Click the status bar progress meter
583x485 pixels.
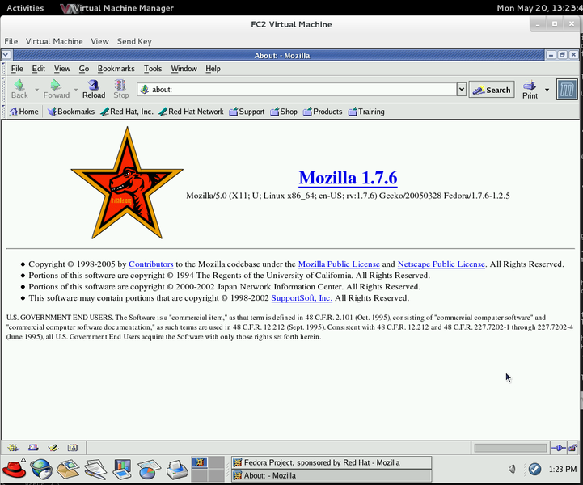[x=510, y=447]
